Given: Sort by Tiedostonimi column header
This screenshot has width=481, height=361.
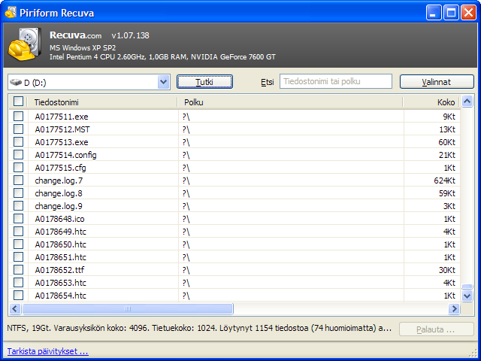Looking at the screenshot, I should (x=102, y=102).
